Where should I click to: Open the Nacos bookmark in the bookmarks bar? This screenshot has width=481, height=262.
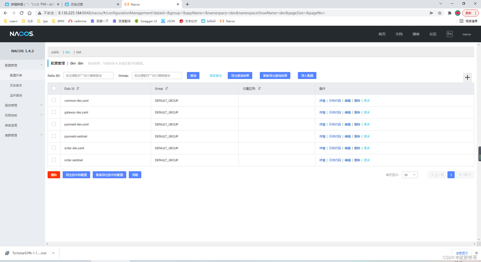(x=227, y=21)
